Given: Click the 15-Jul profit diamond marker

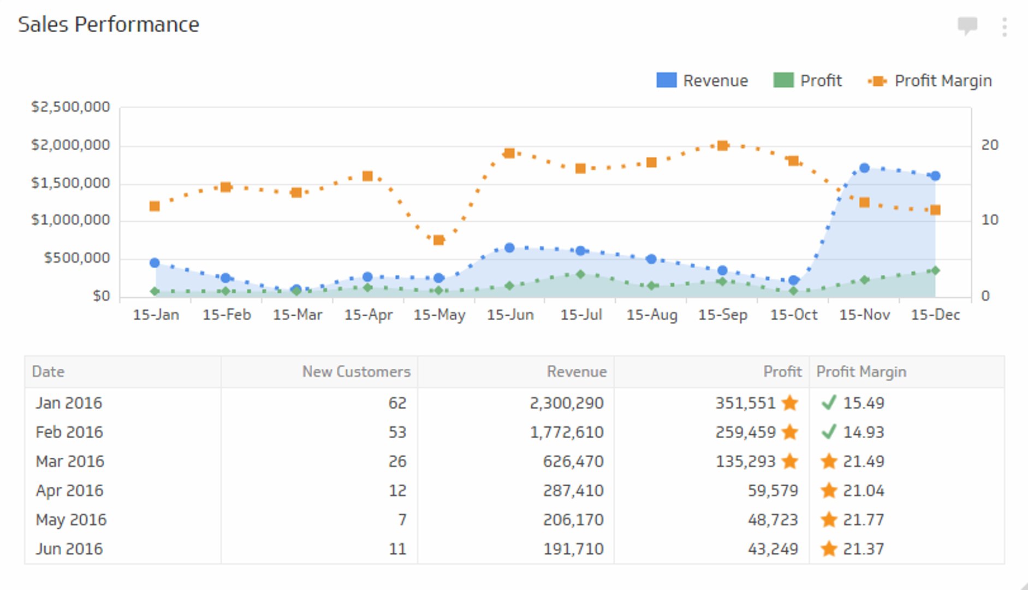Looking at the screenshot, I should (580, 274).
